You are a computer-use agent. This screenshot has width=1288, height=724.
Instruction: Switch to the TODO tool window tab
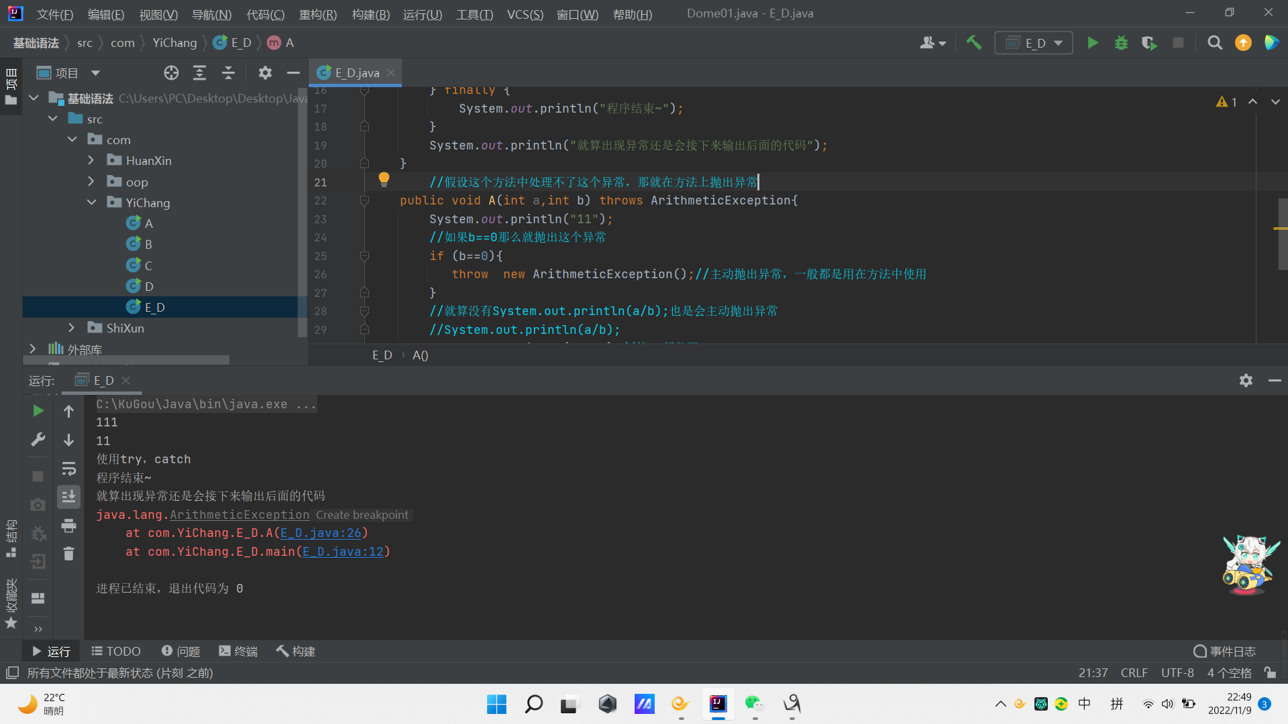(x=116, y=651)
